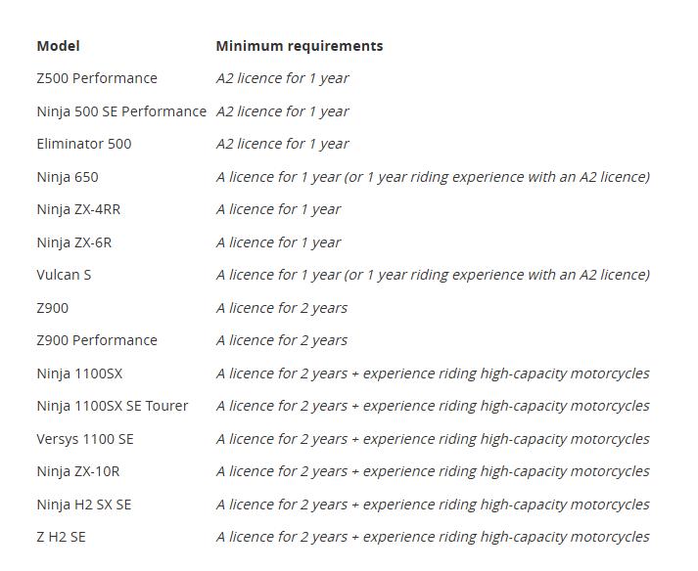Select the Z H2 SE model name
Viewport: 698px width, 571px height.
[61, 537]
